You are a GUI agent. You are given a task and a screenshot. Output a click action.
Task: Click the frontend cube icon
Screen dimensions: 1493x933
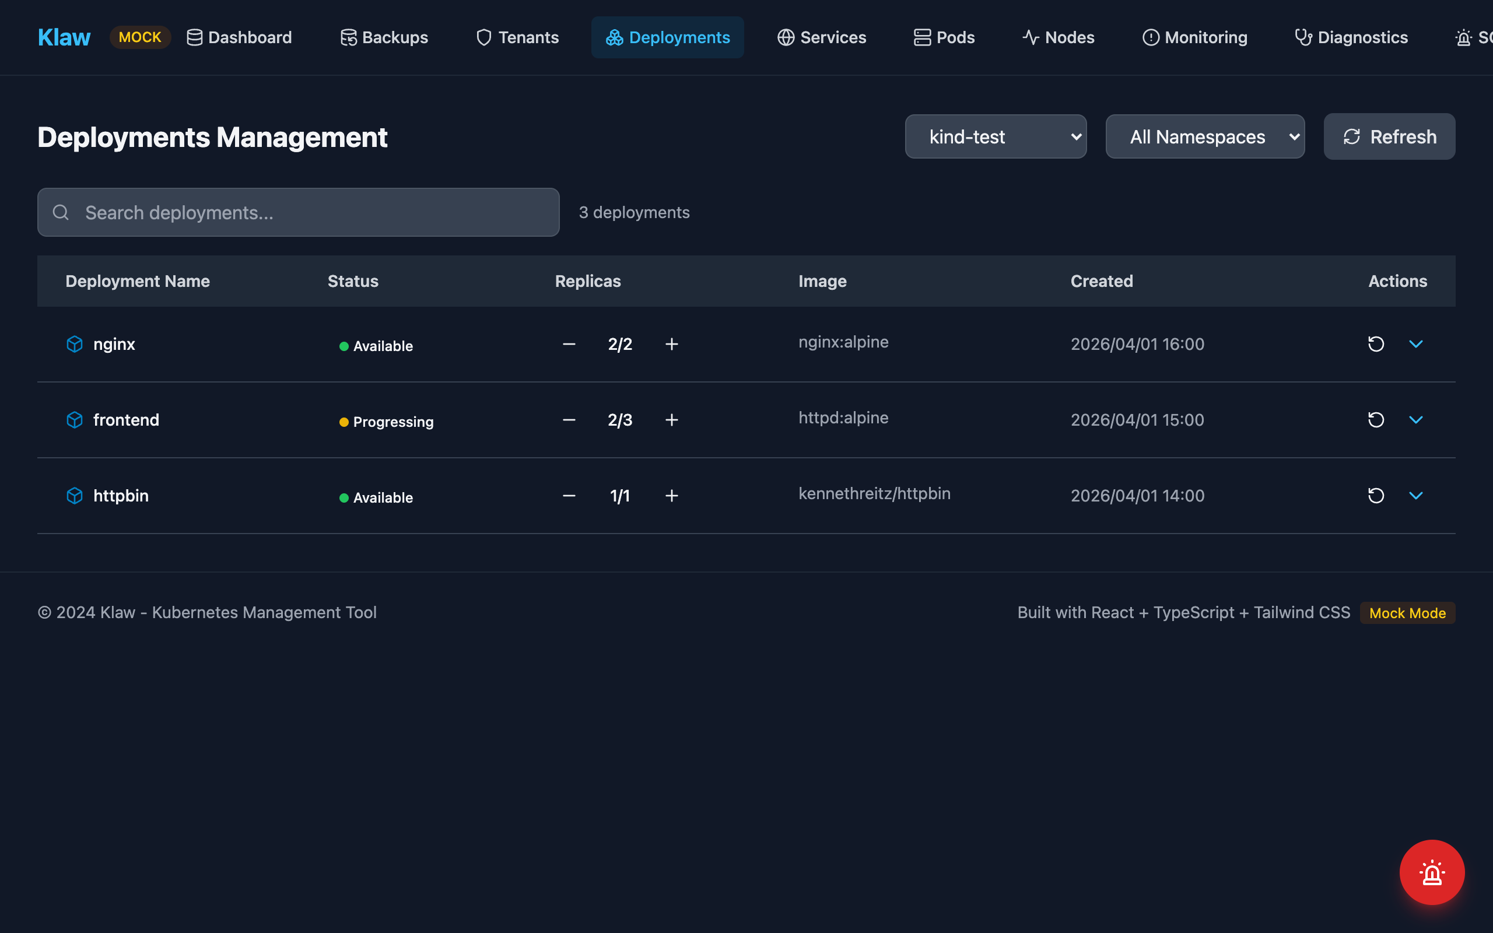[x=75, y=420]
